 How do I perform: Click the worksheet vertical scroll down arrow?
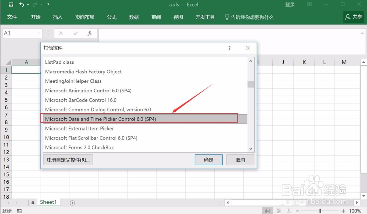click(x=363, y=196)
